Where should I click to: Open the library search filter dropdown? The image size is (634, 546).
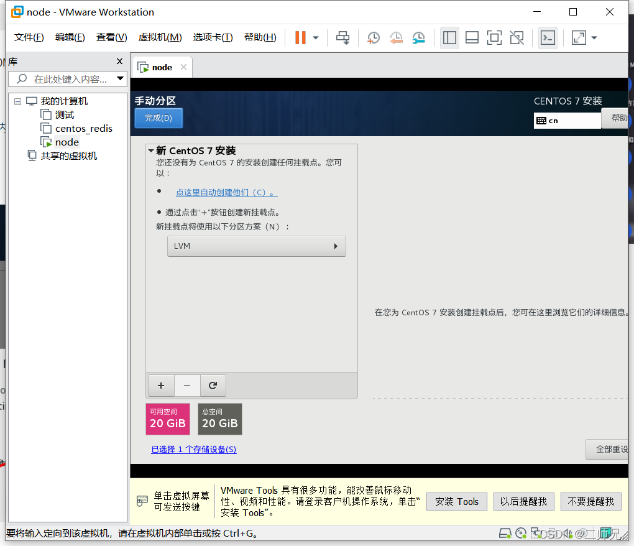coord(121,78)
